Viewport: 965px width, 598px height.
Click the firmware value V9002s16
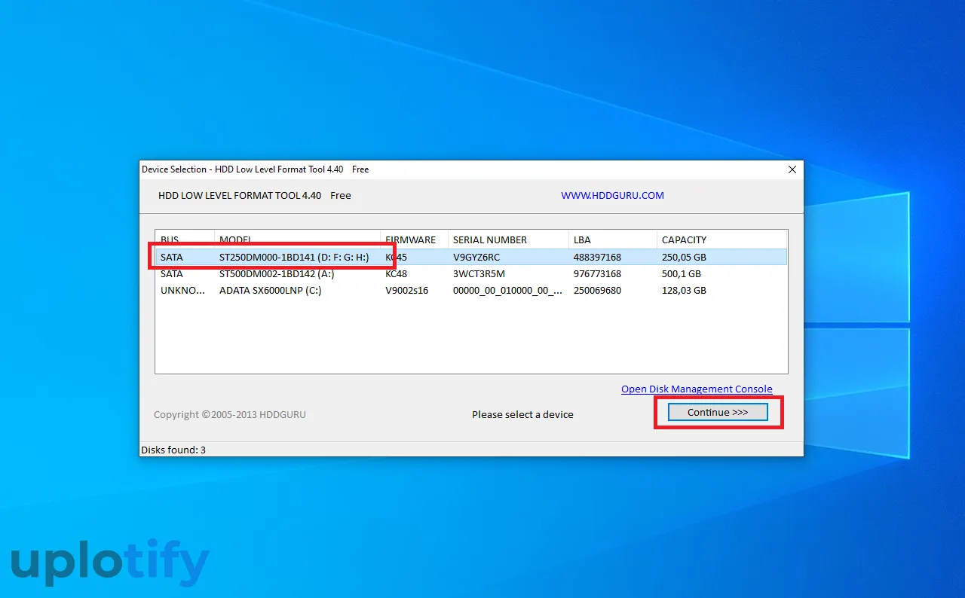pyautogui.click(x=406, y=290)
